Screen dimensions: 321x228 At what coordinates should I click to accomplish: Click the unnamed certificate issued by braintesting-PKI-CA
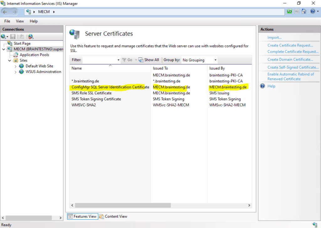coord(161,75)
